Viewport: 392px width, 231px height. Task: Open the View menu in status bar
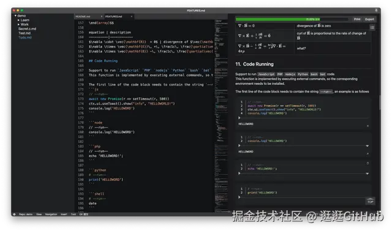point(39,215)
